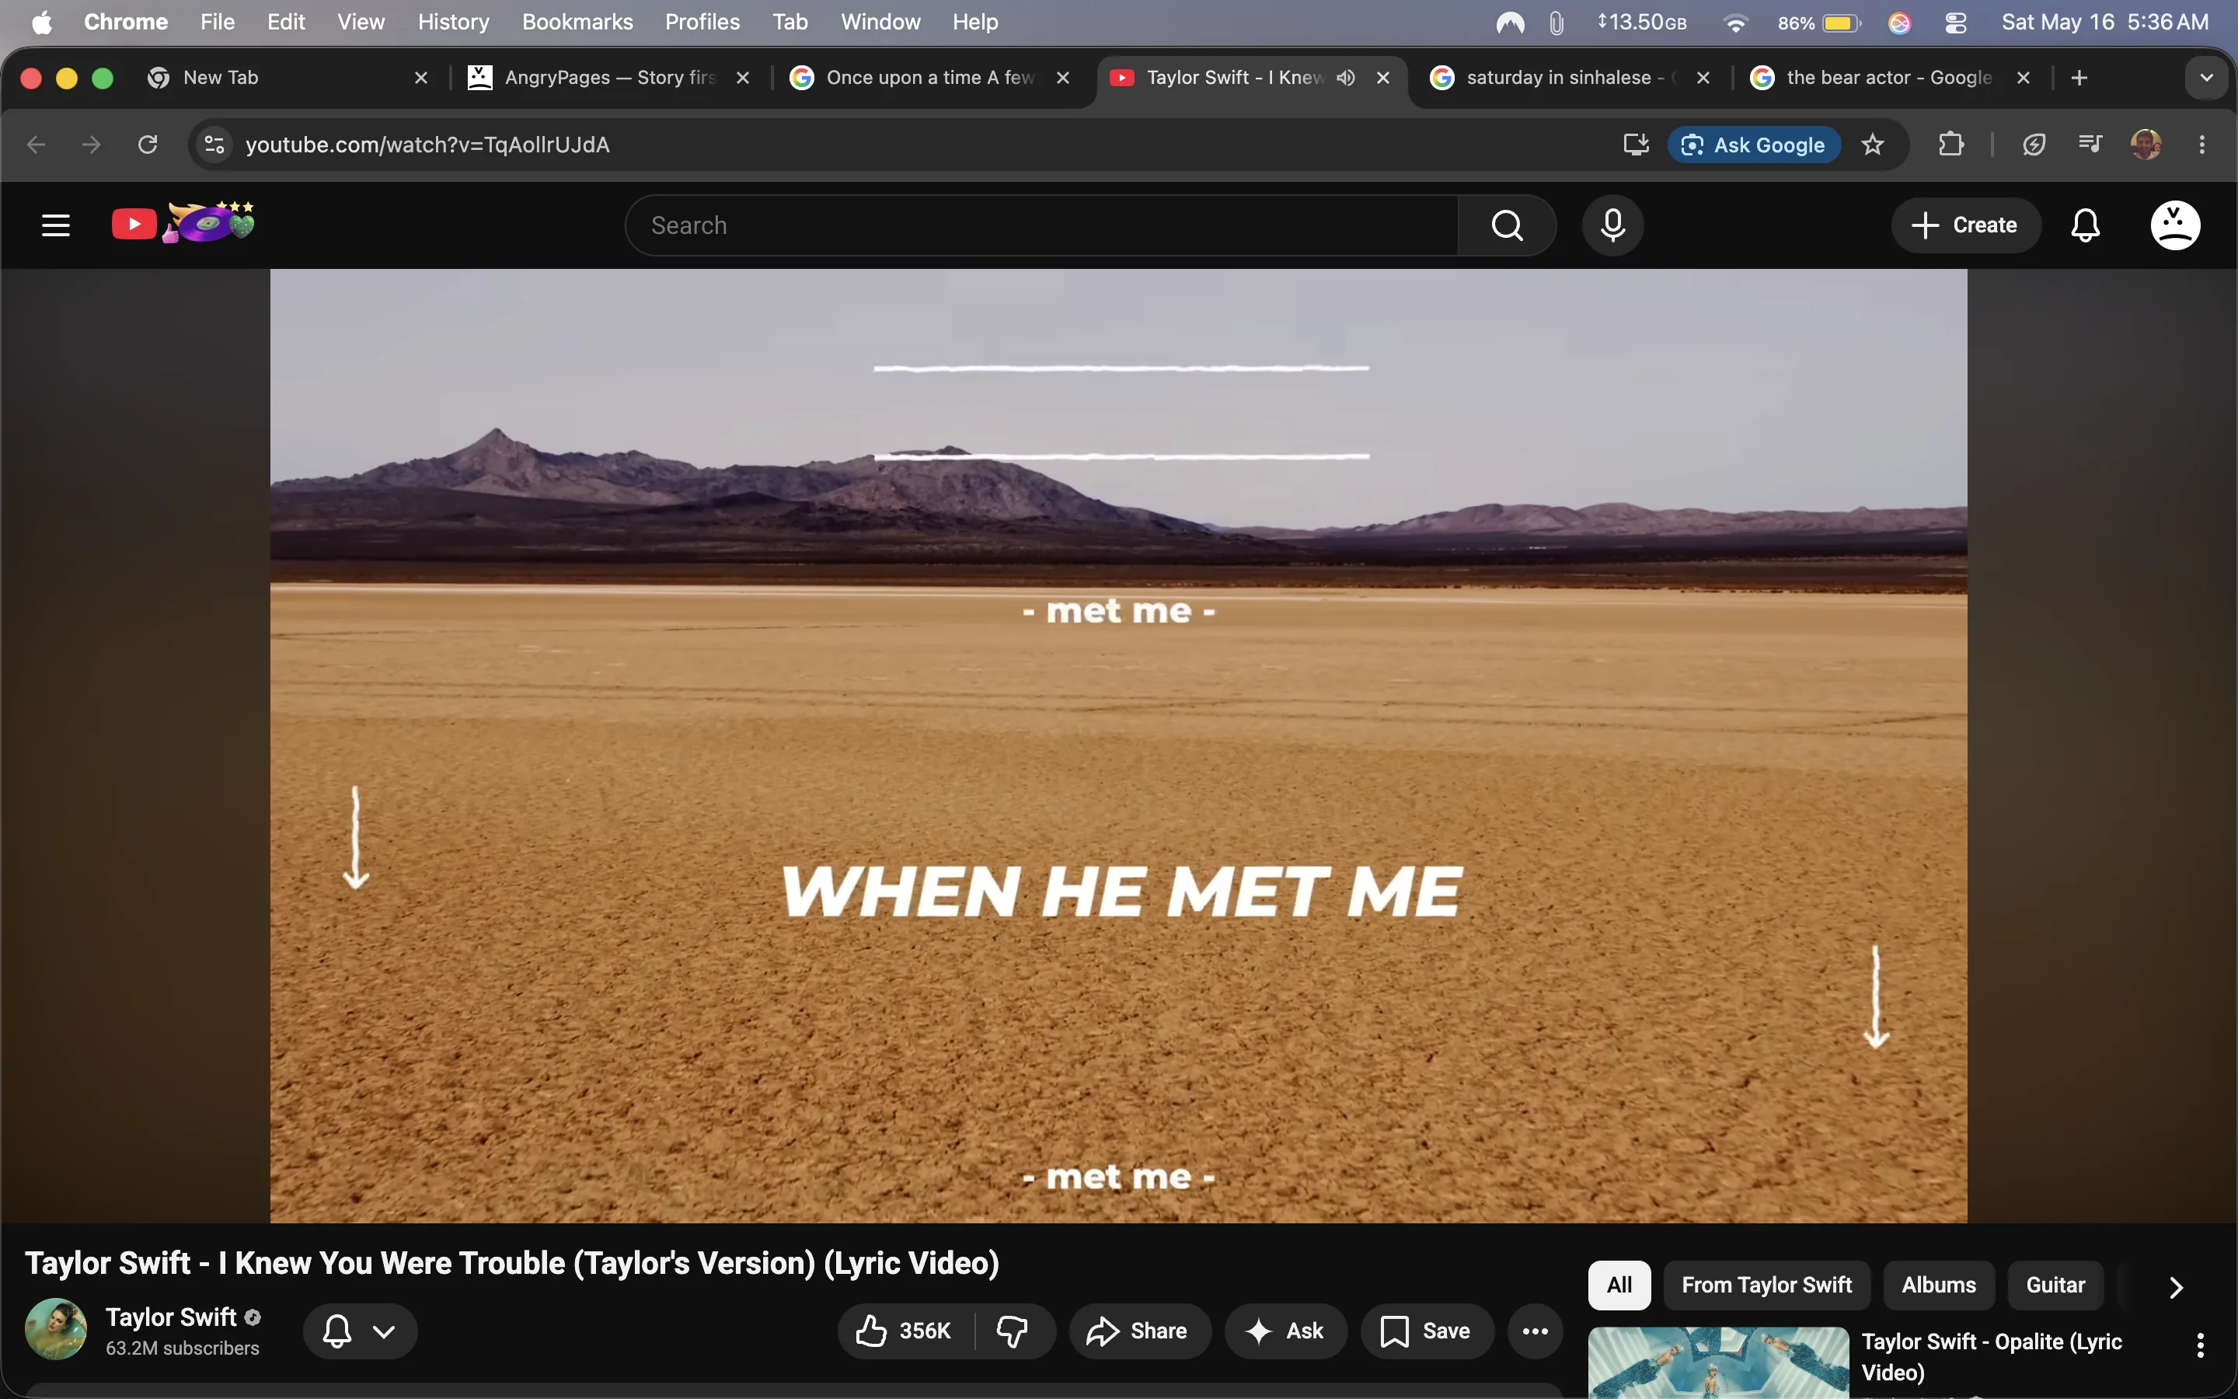Viewport: 2238px width, 1399px height.
Task: Select the Albums filter chip
Action: point(1938,1286)
